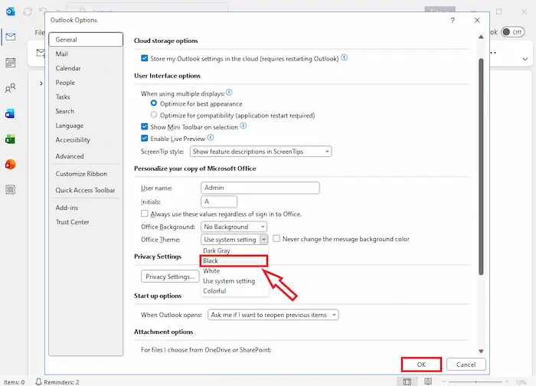Open Calendar icon in Outlook app bar
This screenshot has height=386, width=536.
point(11,63)
